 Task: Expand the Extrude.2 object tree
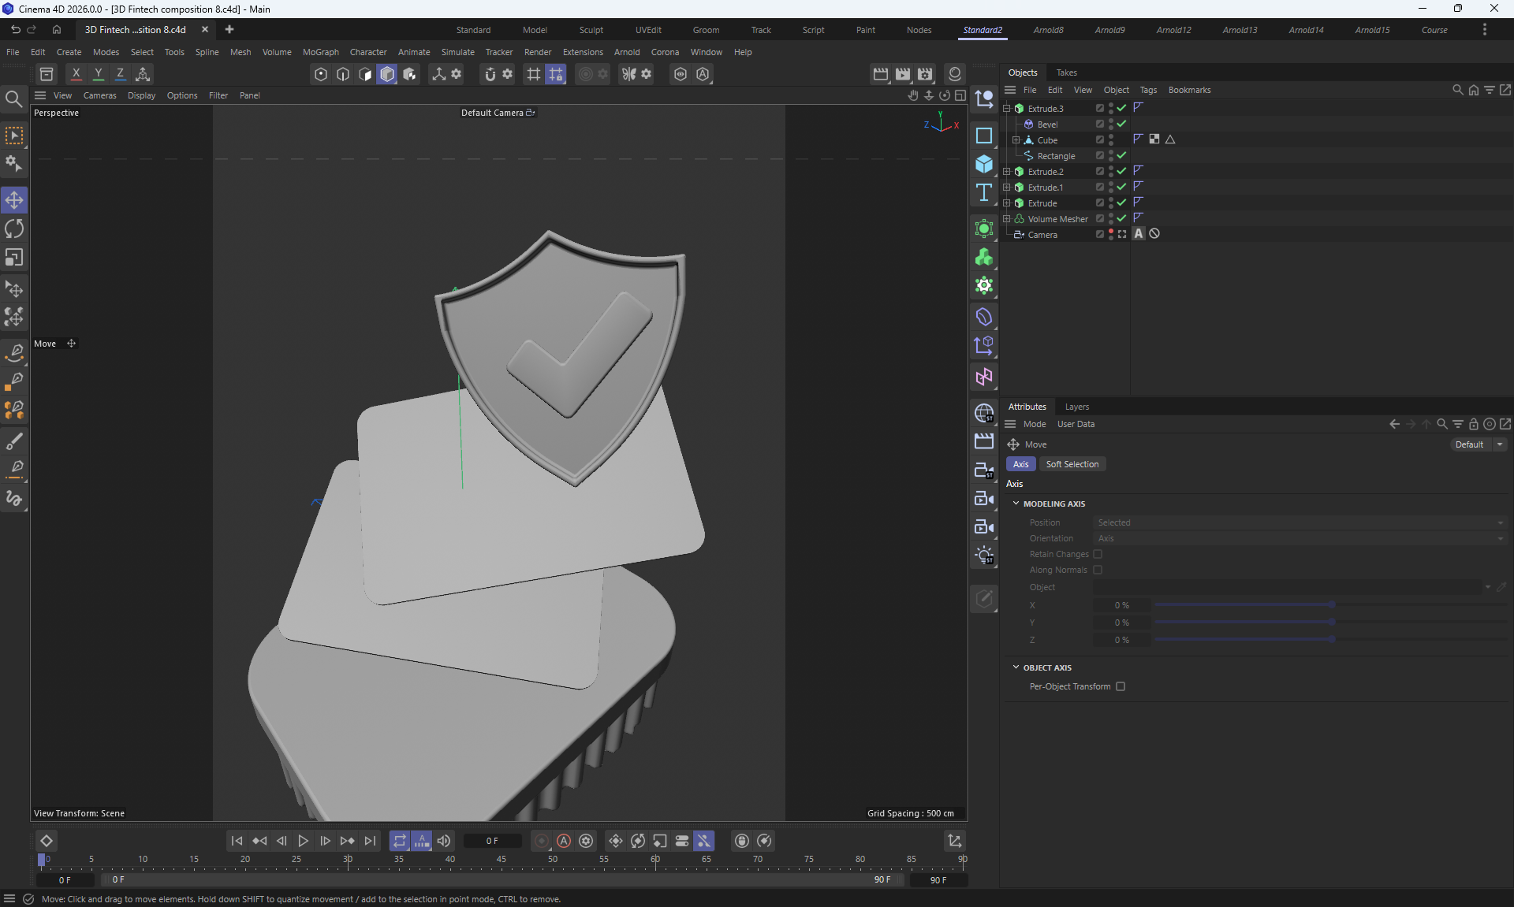pyautogui.click(x=1007, y=171)
